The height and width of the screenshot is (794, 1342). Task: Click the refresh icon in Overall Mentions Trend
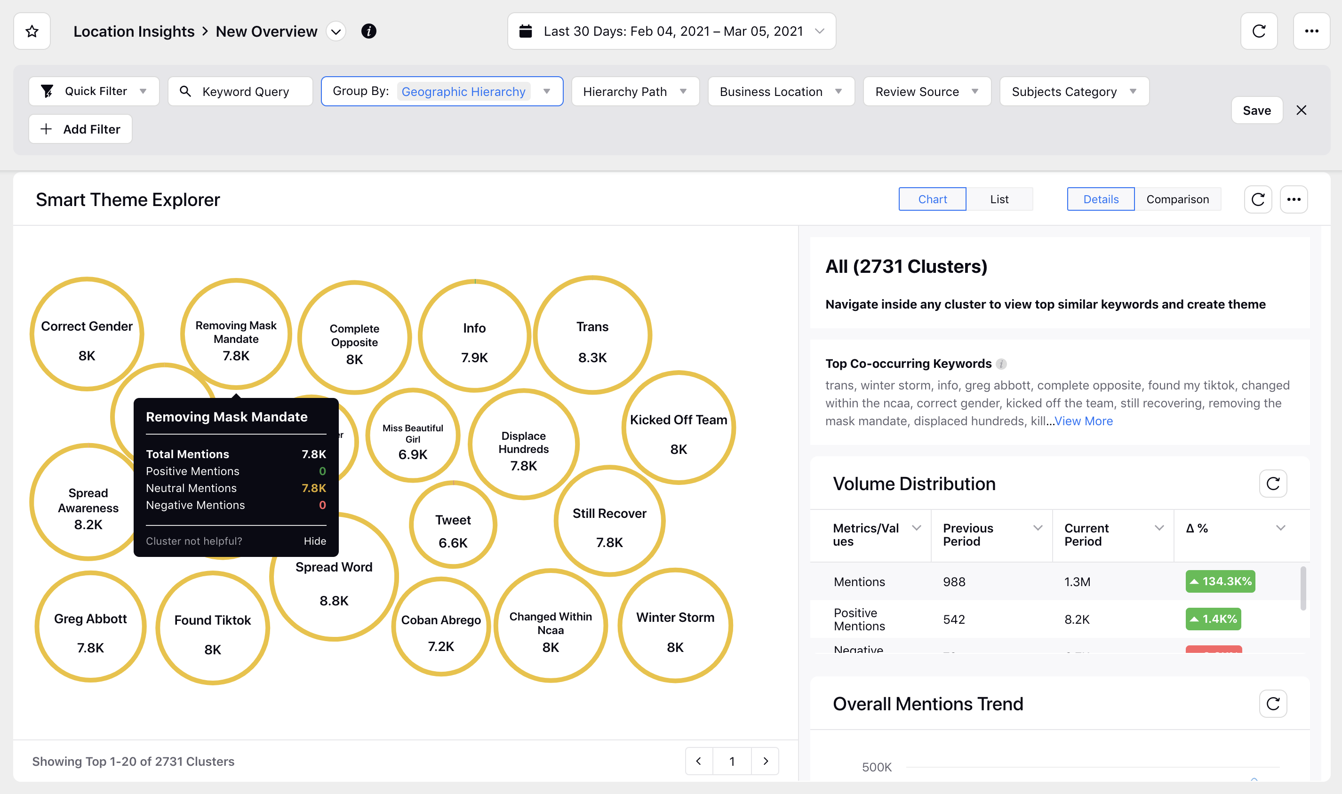point(1272,703)
